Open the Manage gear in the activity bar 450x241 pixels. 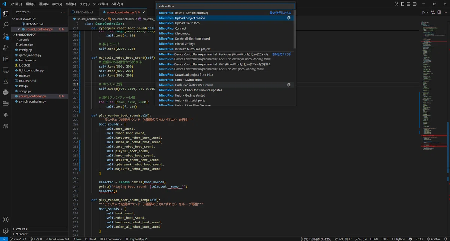tap(6, 231)
